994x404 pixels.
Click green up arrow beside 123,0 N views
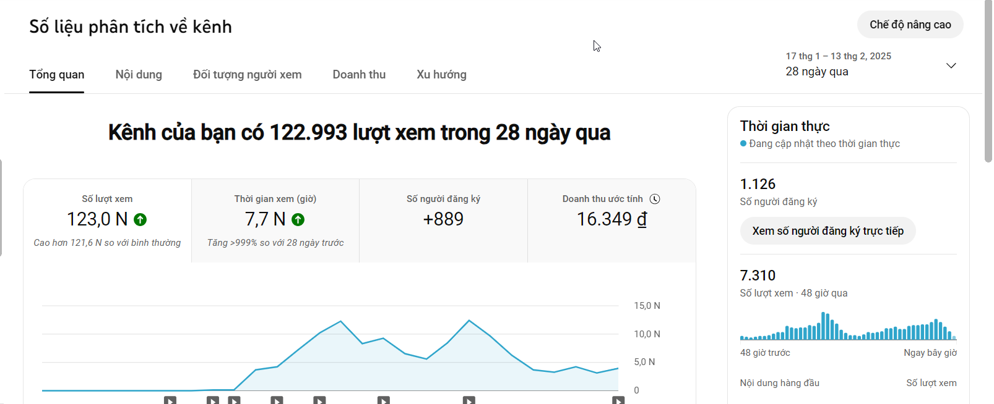click(140, 219)
